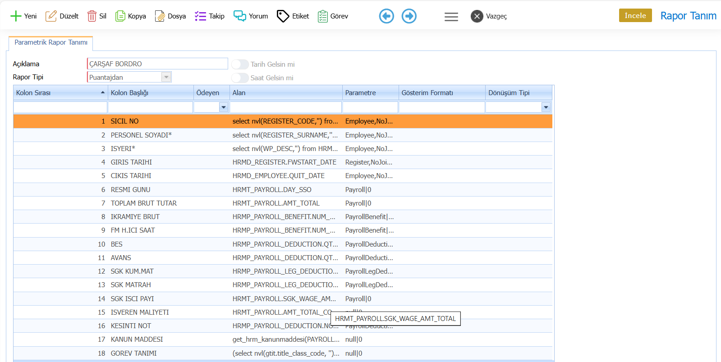Select the Parametrik Rapor Tanımı tab
Screen dimensions: 721x362
tap(51, 42)
